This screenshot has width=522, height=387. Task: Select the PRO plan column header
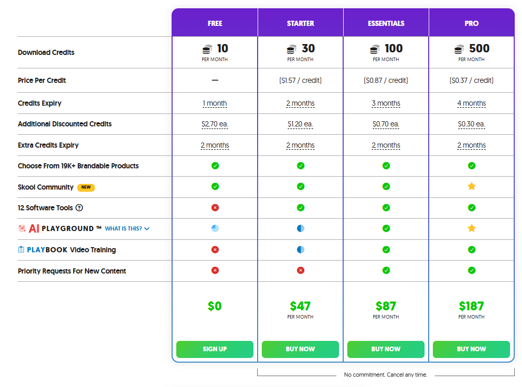coord(471,23)
